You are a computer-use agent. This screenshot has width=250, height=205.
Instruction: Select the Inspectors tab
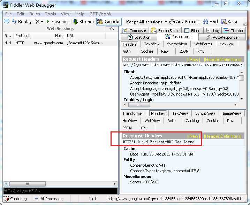[x=178, y=37]
